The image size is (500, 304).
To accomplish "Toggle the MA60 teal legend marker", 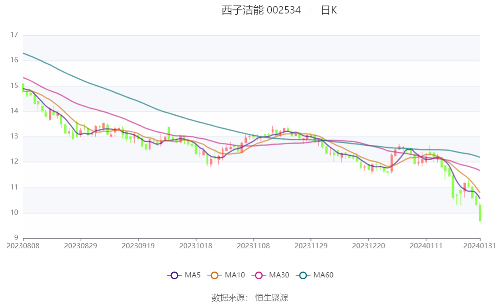I will pos(303,275).
